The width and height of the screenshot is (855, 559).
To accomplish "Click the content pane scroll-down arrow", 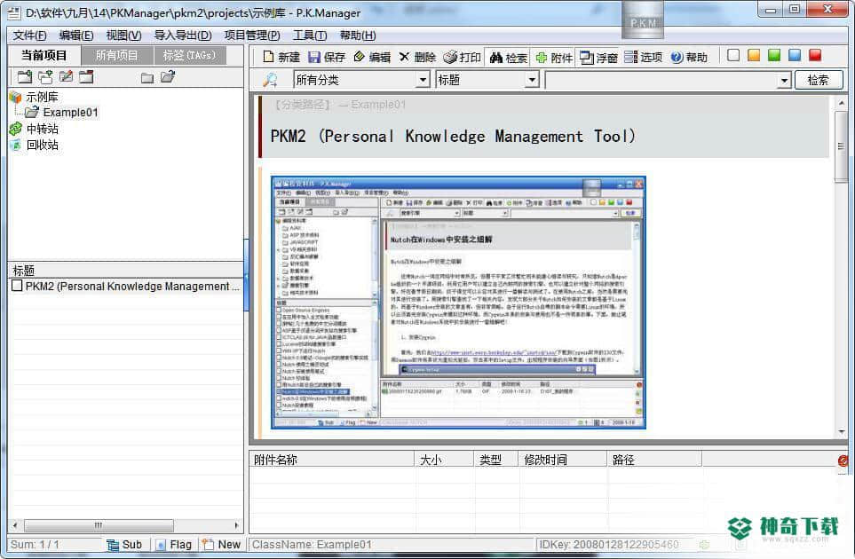I will point(842,431).
